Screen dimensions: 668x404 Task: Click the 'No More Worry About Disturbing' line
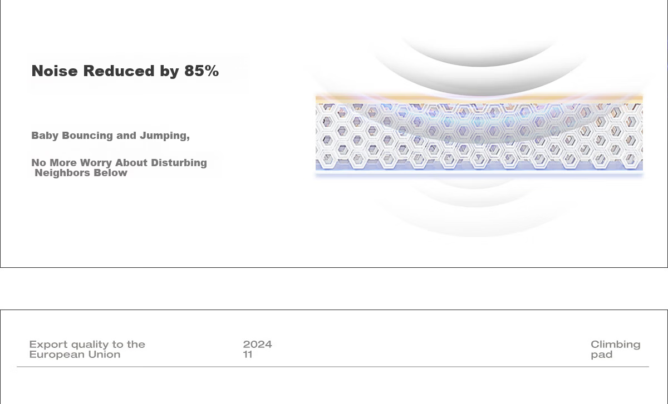[x=119, y=163]
